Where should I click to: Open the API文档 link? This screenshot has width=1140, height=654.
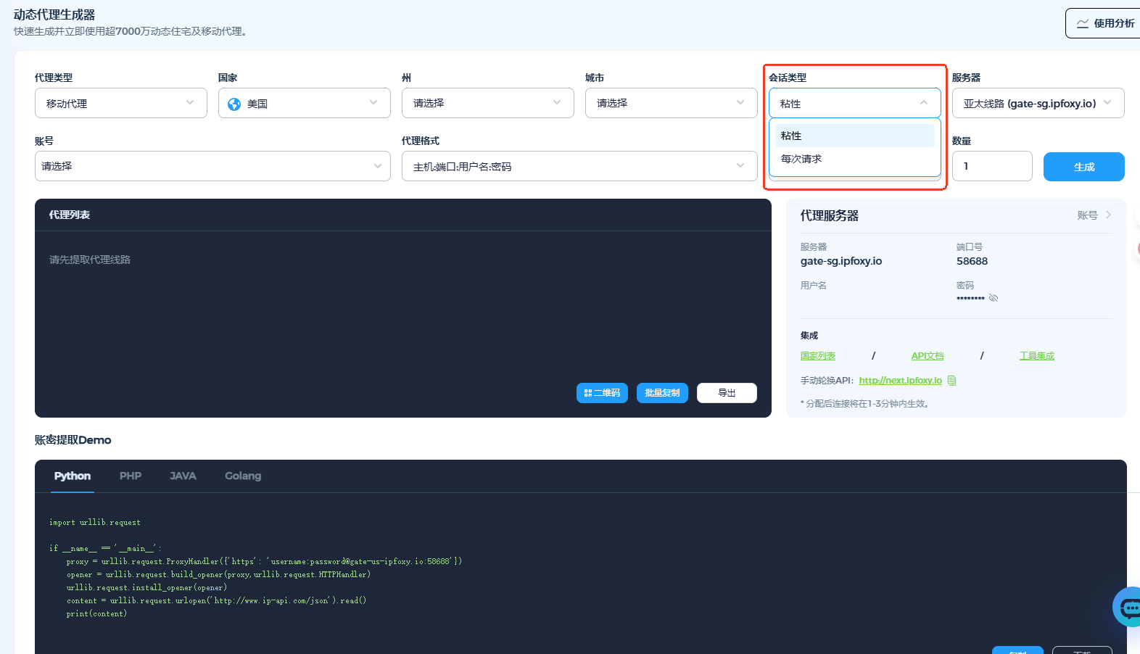pos(928,356)
